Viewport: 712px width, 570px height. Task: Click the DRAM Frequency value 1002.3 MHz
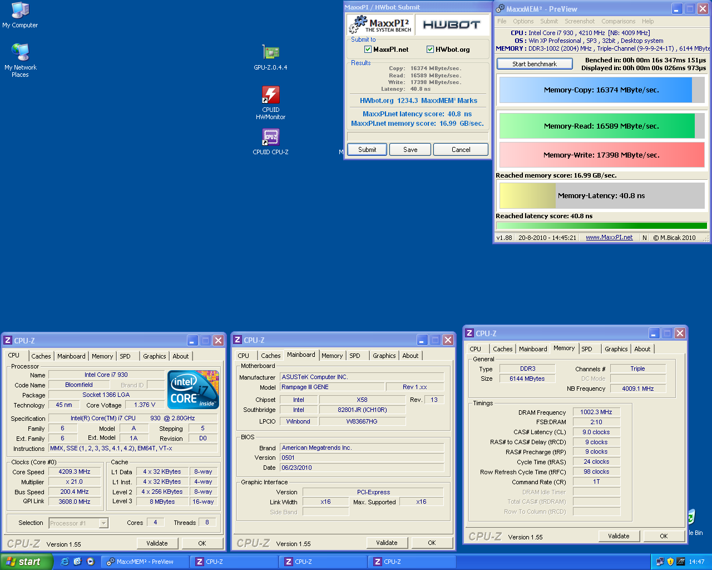click(x=596, y=412)
